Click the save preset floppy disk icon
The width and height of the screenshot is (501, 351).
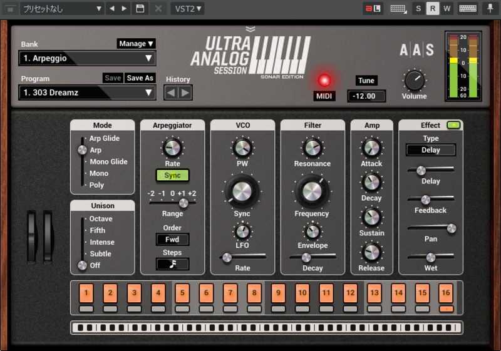[x=140, y=9]
